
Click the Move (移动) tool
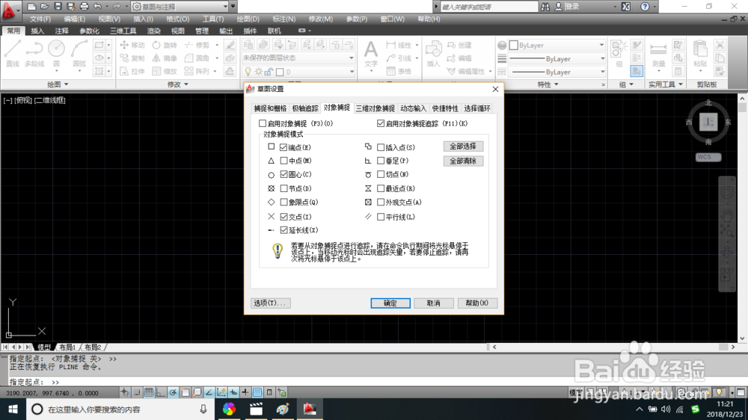[132, 45]
